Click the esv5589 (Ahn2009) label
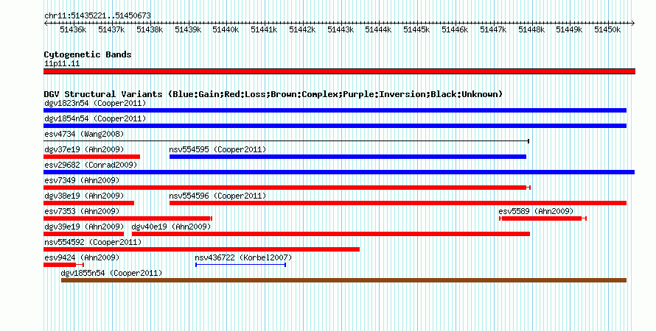The height and width of the screenshot is (331, 656). tap(536, 211)
